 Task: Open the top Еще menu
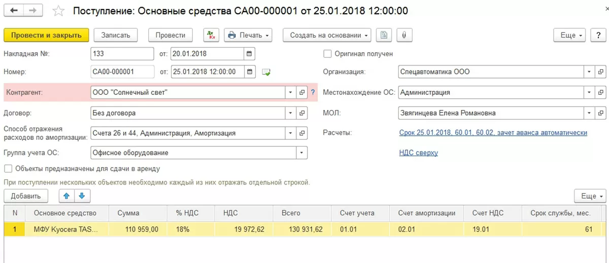click(570, 35)
